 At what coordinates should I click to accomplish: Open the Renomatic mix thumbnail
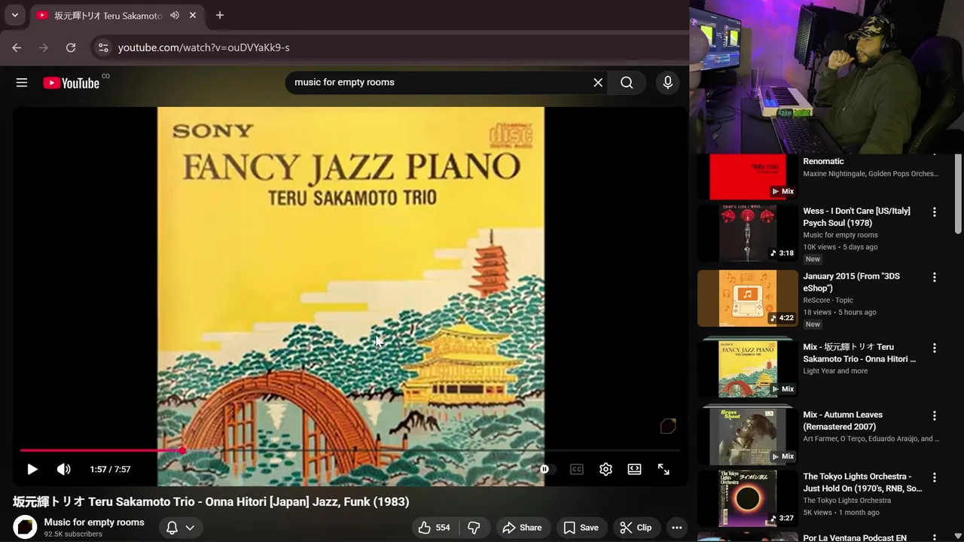[748, 177]
